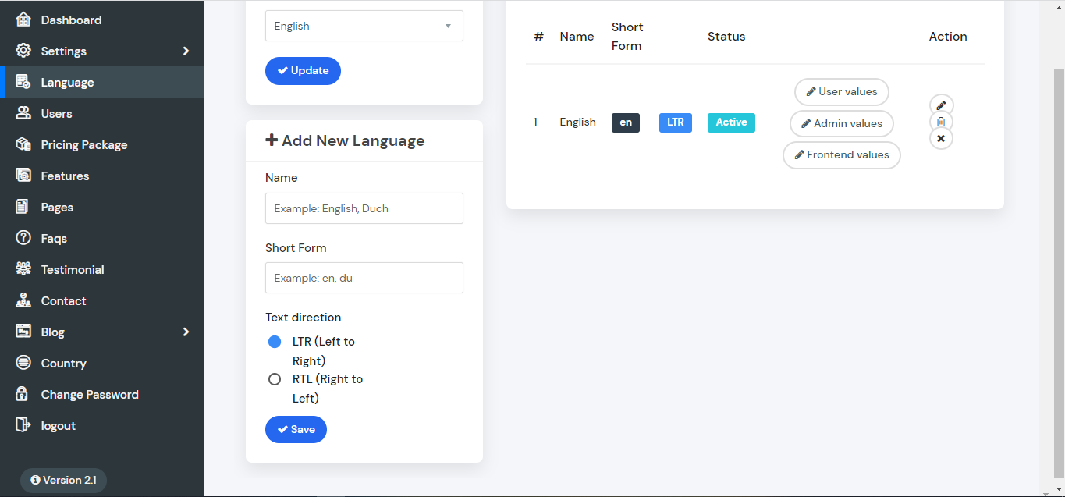Click the Testimonial people icon
Viewport: 1065px width, 497px height.
point(21,269)
